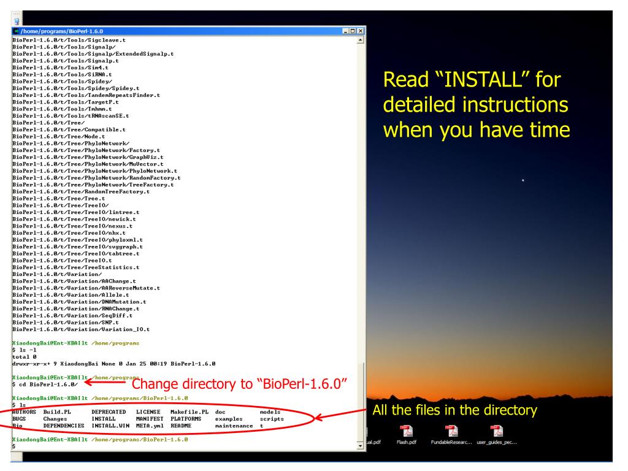Click the AUTHORS file name

[24, 412]
